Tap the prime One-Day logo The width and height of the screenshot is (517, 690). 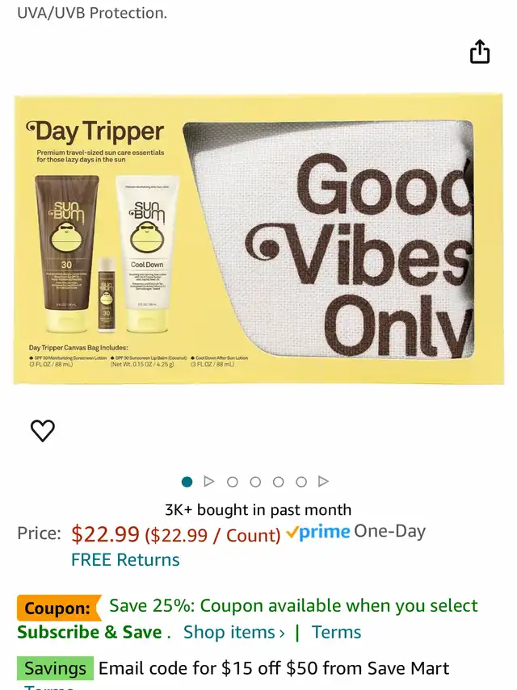[x=355, y=532]
